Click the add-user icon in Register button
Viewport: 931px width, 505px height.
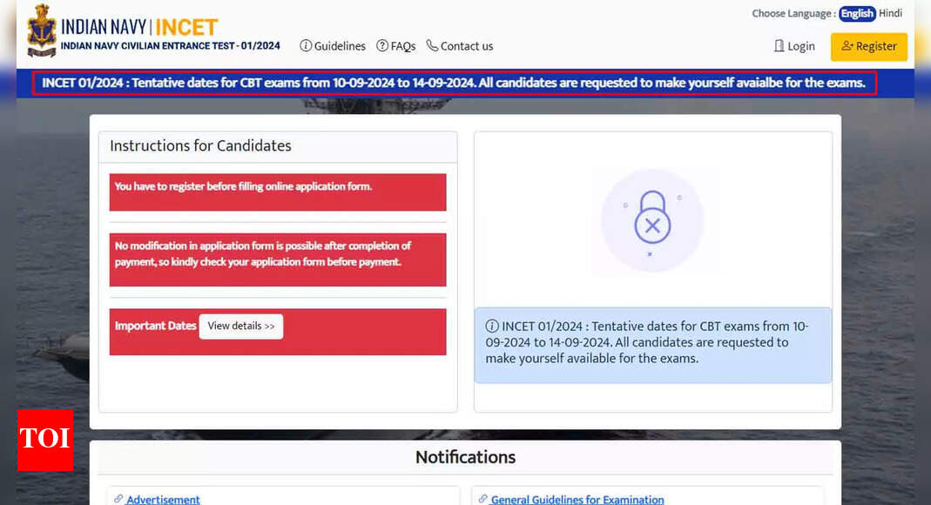847,45
